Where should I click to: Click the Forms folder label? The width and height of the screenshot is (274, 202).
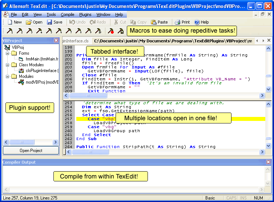(24, 53)
